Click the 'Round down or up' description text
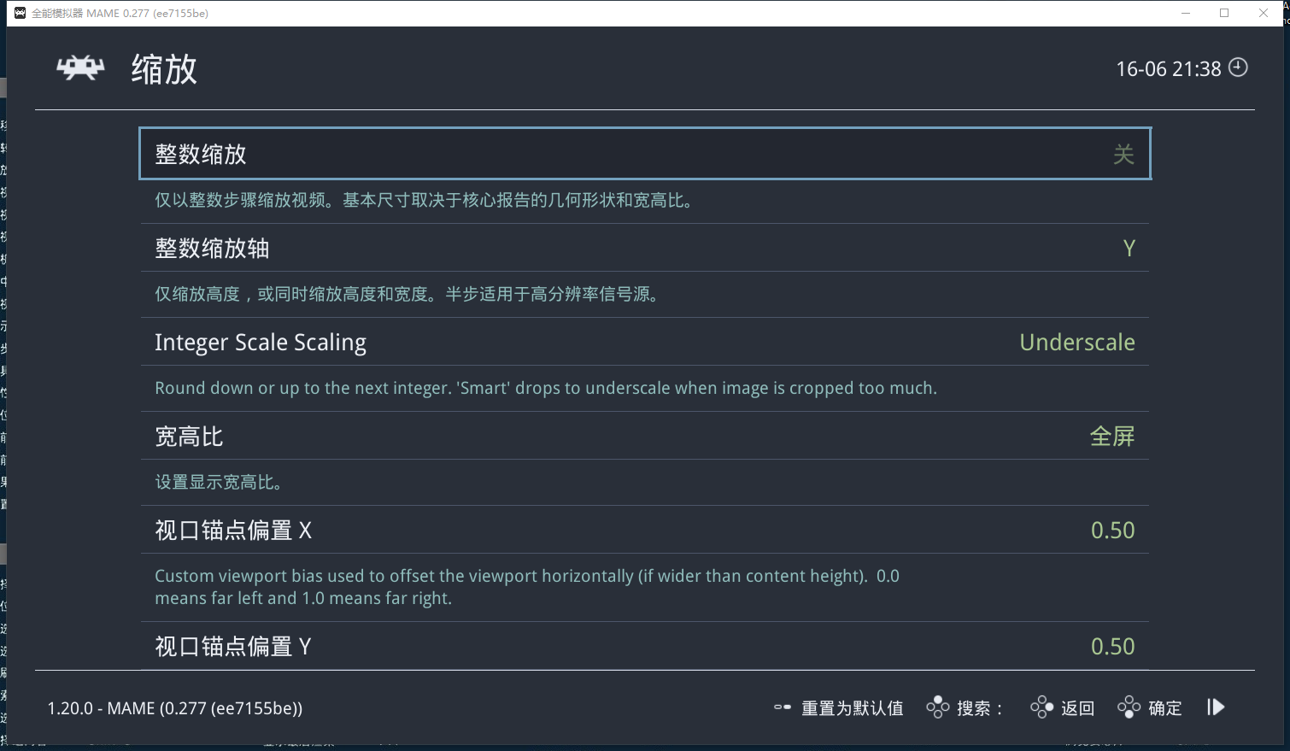The width and height of the screenshot is (1290, 751). pyautogui.click(x=546, y=389)
